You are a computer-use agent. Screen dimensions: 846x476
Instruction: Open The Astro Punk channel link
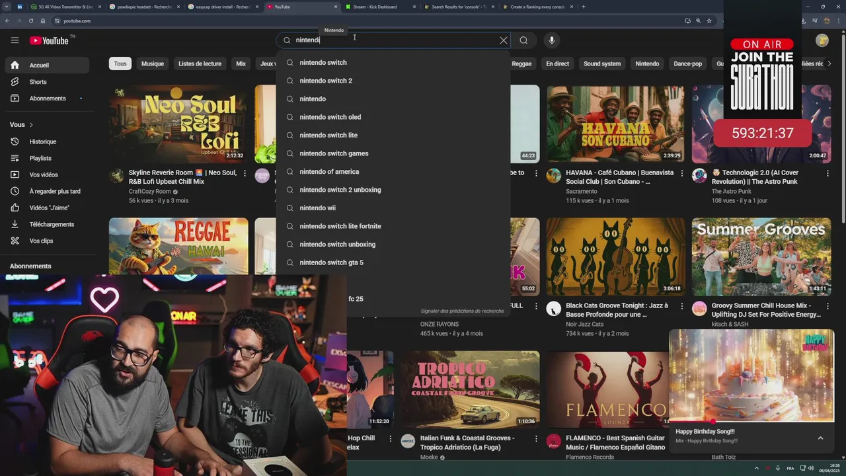[731, 191]
